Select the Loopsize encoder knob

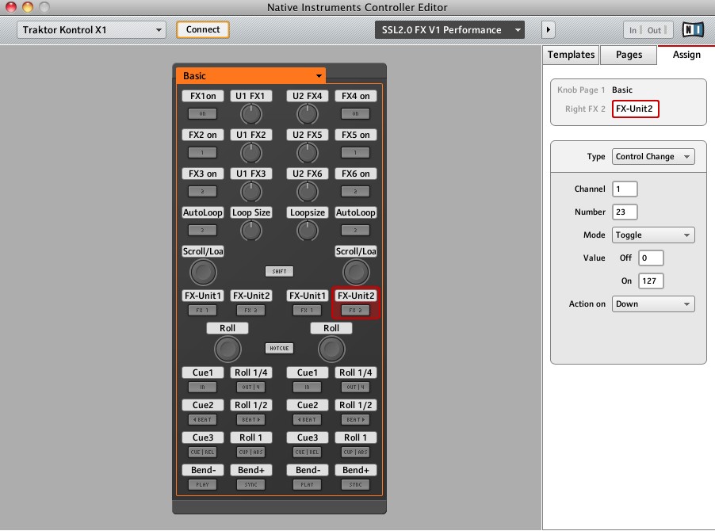click(308, 231)
